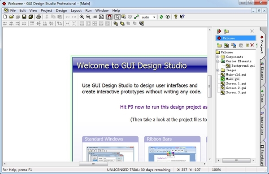Click the red diamond project icon in panel
This screenshot has width=269, height=174.
[219, 31]
